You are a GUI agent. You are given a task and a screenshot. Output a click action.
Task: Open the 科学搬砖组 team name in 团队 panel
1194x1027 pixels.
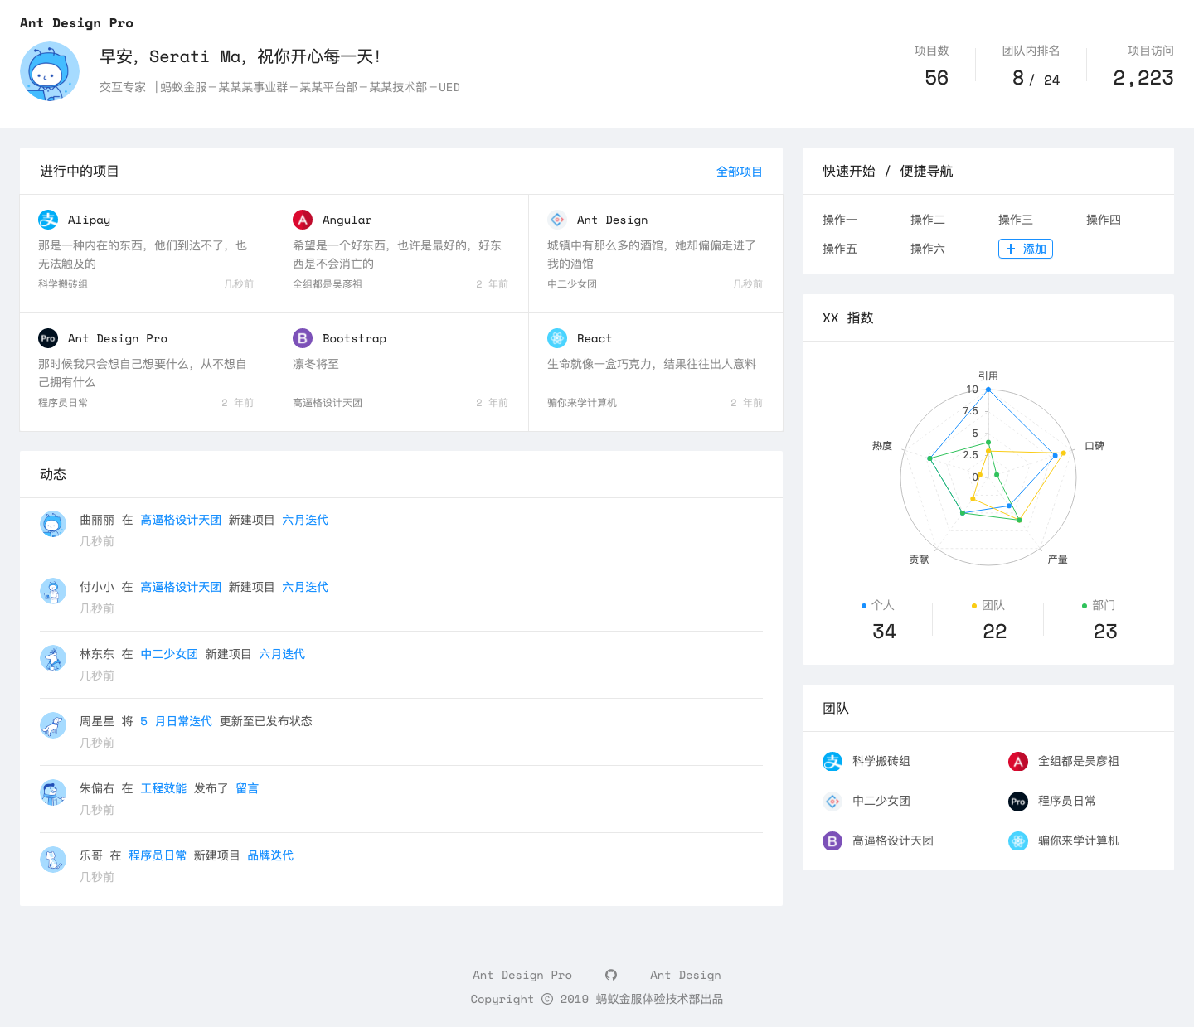click(881, 761)
